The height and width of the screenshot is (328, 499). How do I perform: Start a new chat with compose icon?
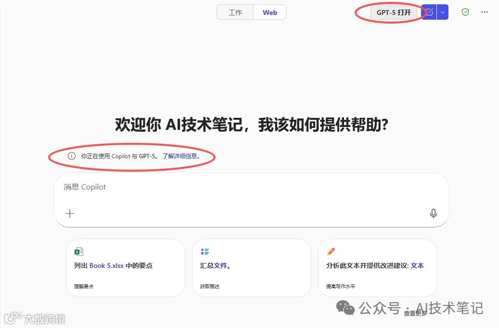tap(429, 13)
